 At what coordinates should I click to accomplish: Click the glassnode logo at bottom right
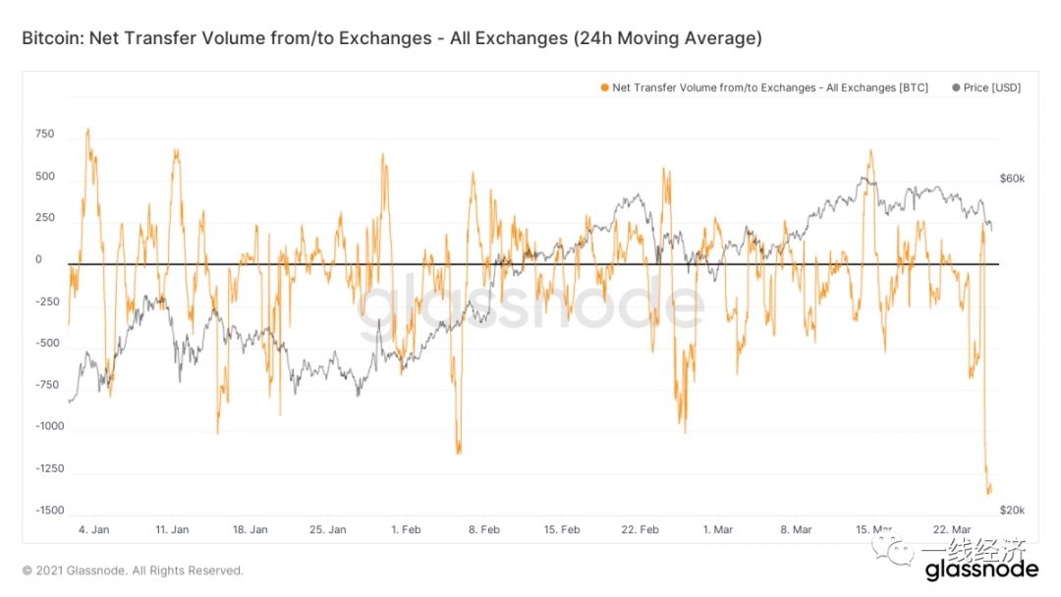click(980, 570)
